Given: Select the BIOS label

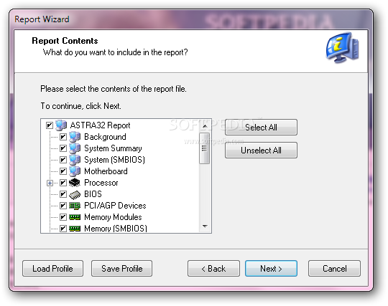Looking at the screenshot, I should coord(93,194).
